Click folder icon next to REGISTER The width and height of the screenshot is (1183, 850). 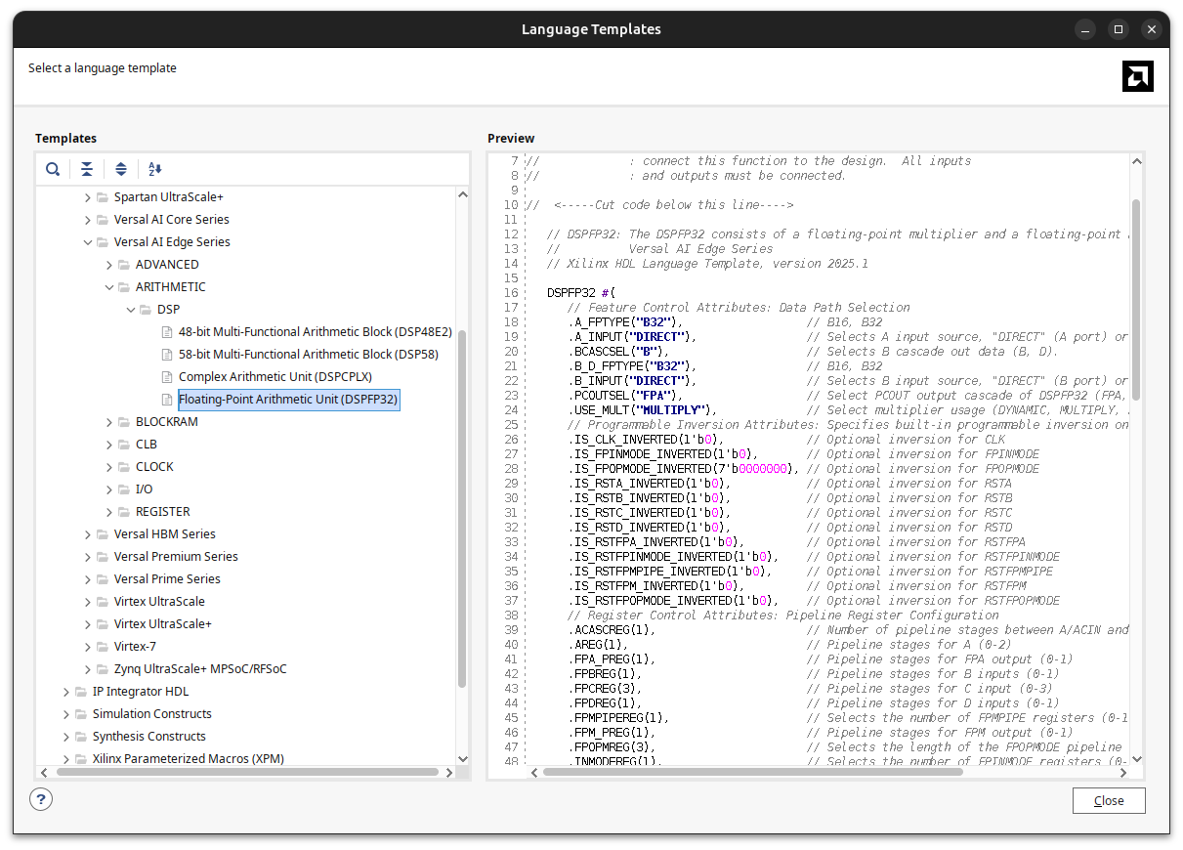click(124, 512)
